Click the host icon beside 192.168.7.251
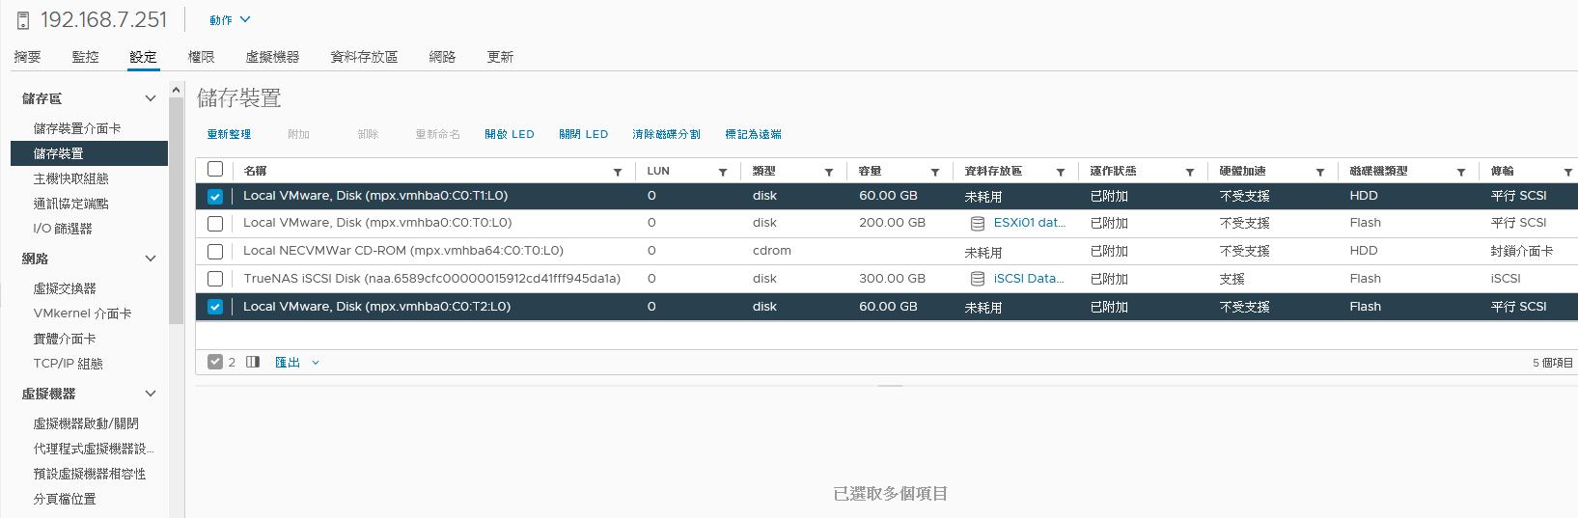The image size is (1578, 518). [23, 20]
